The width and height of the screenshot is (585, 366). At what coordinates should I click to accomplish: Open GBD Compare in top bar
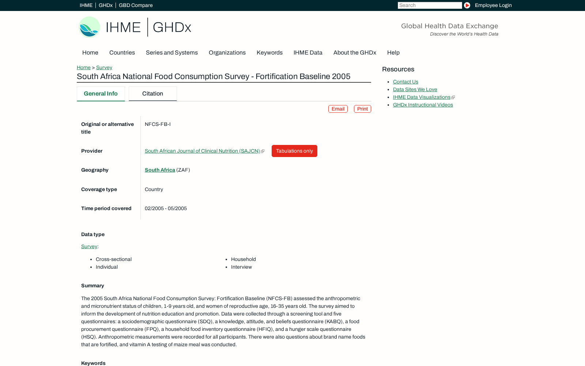(136, 5)
